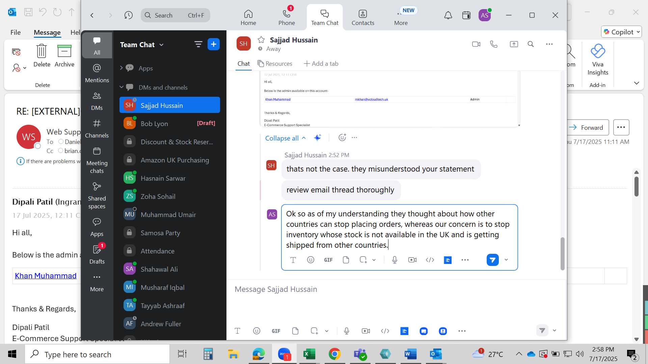Open Excel from the taskbar

[309, 354]
